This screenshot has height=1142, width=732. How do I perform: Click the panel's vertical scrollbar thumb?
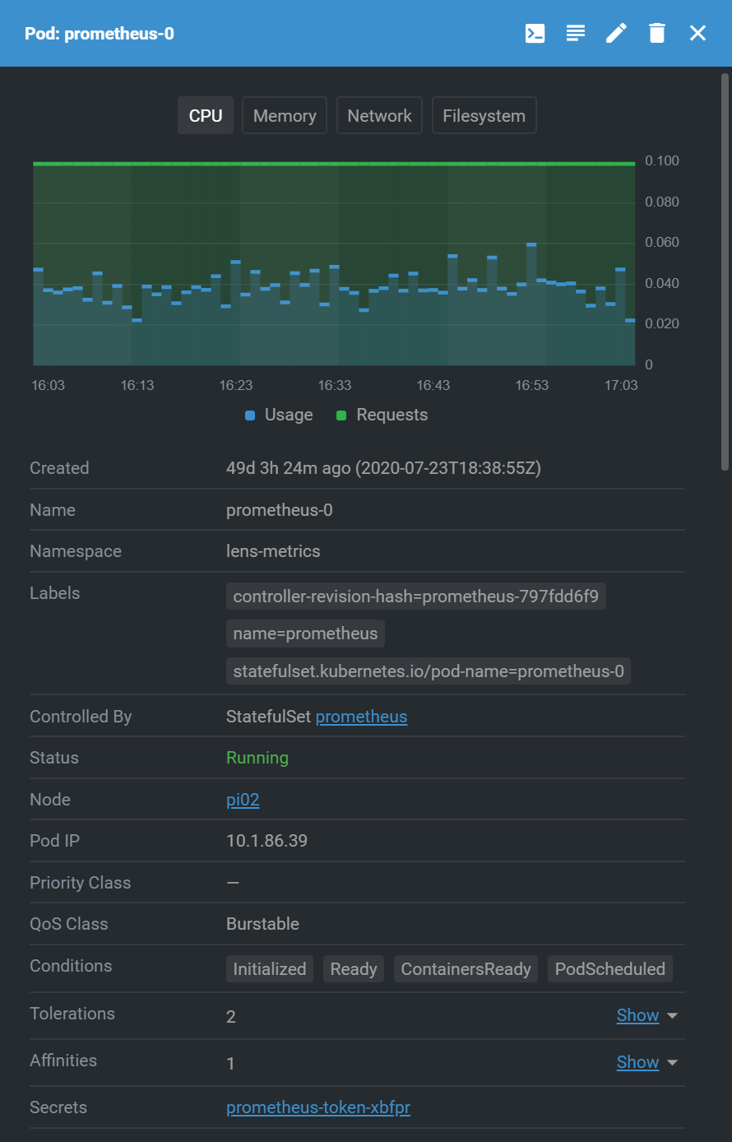click(x=725, y=272)
